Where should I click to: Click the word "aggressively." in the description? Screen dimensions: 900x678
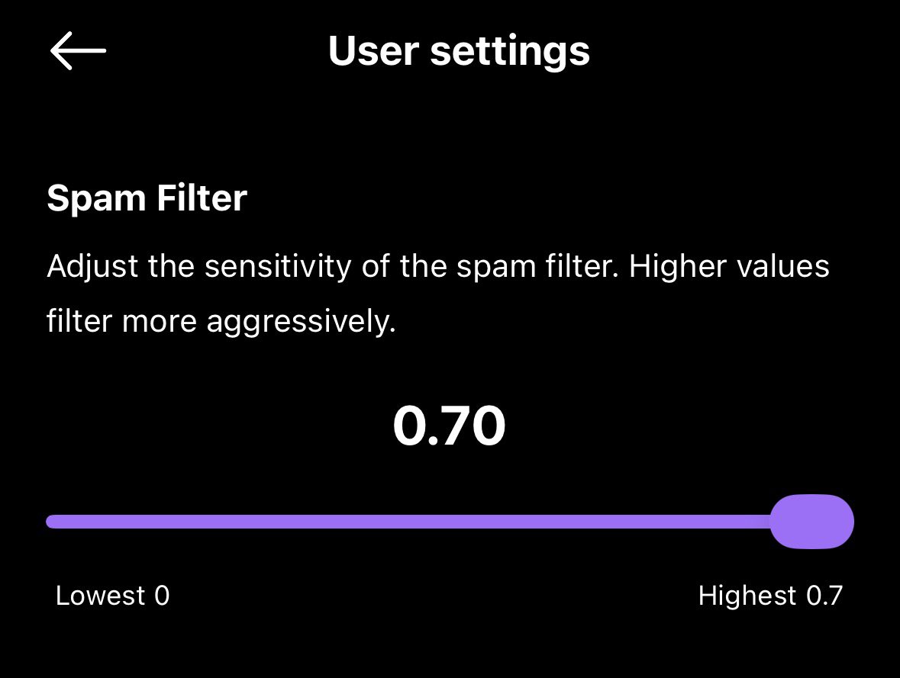(301, 323)
